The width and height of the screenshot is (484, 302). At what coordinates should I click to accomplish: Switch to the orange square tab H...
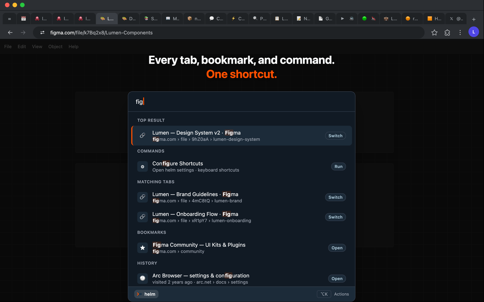point(434,19)
